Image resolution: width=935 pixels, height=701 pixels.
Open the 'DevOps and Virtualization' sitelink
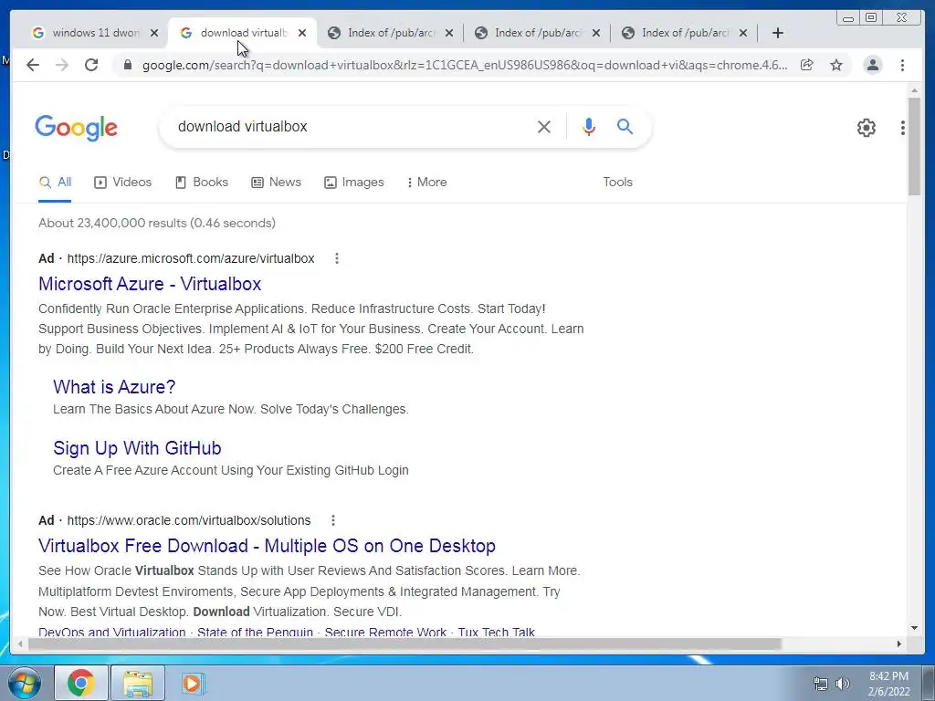pyautogui.click(x=112, y=632)
